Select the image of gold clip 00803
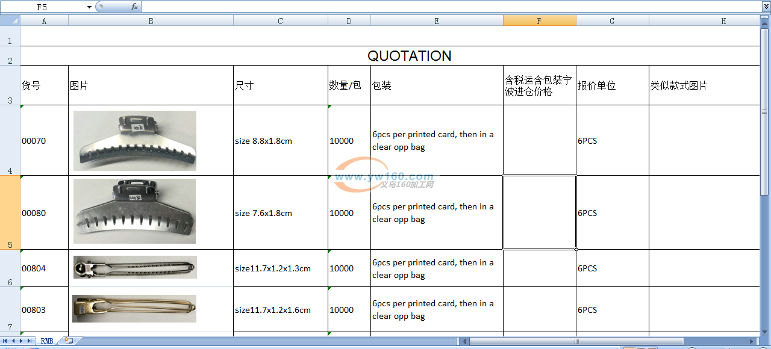Viewport: 771px width, 349px height. [134, 308]
